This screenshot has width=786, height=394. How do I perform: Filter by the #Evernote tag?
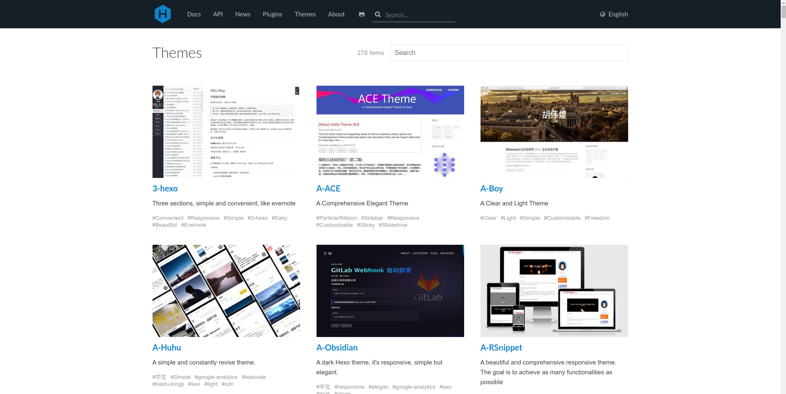(194, 225)
